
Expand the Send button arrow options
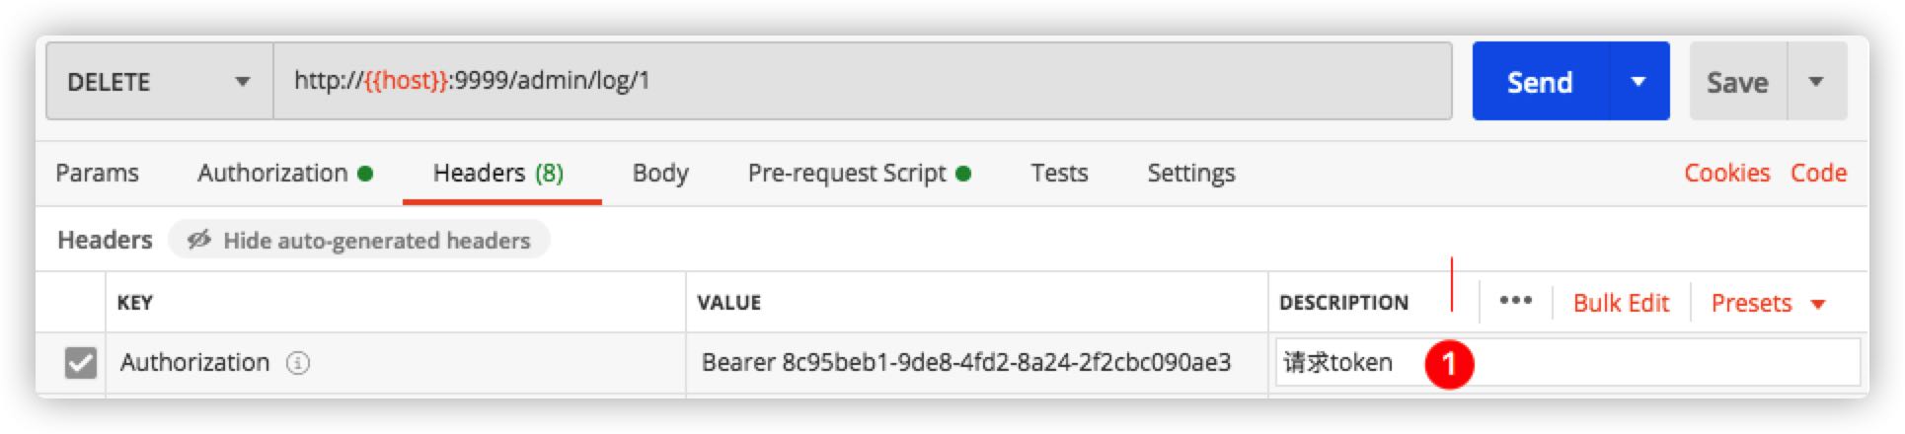(1638, 82)
